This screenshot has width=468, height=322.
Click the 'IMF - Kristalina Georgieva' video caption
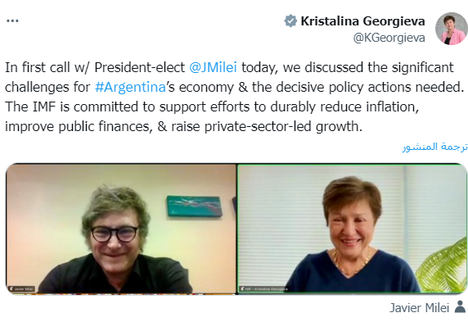click(x=263, y=289)
